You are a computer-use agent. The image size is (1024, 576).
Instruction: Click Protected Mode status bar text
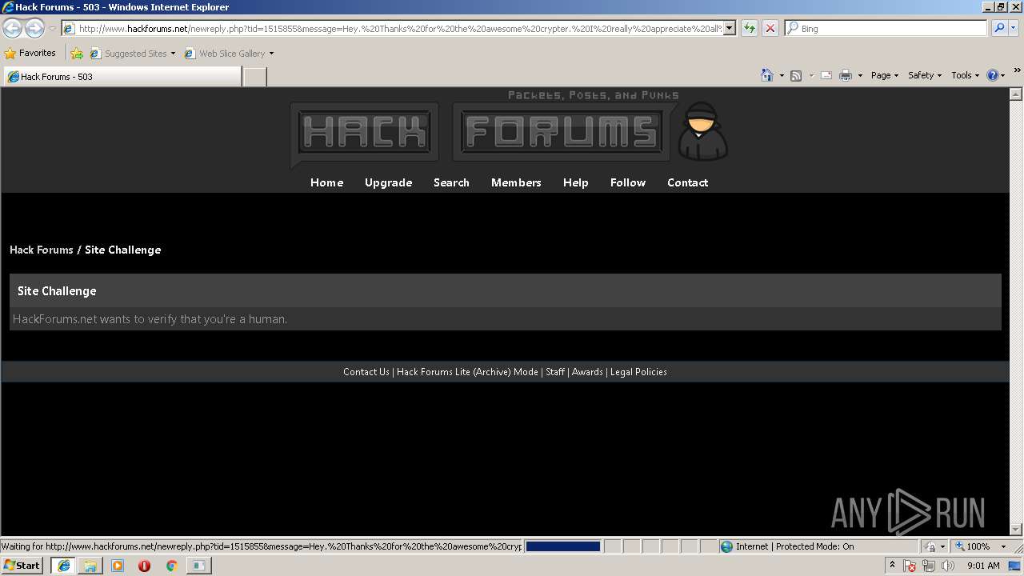(794, 546)
